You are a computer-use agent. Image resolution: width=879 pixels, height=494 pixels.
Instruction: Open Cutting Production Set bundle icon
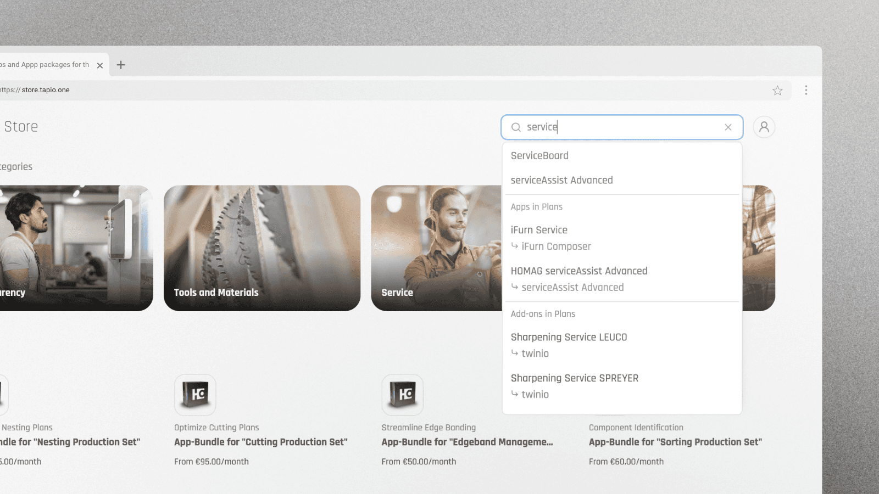(195, 395)
